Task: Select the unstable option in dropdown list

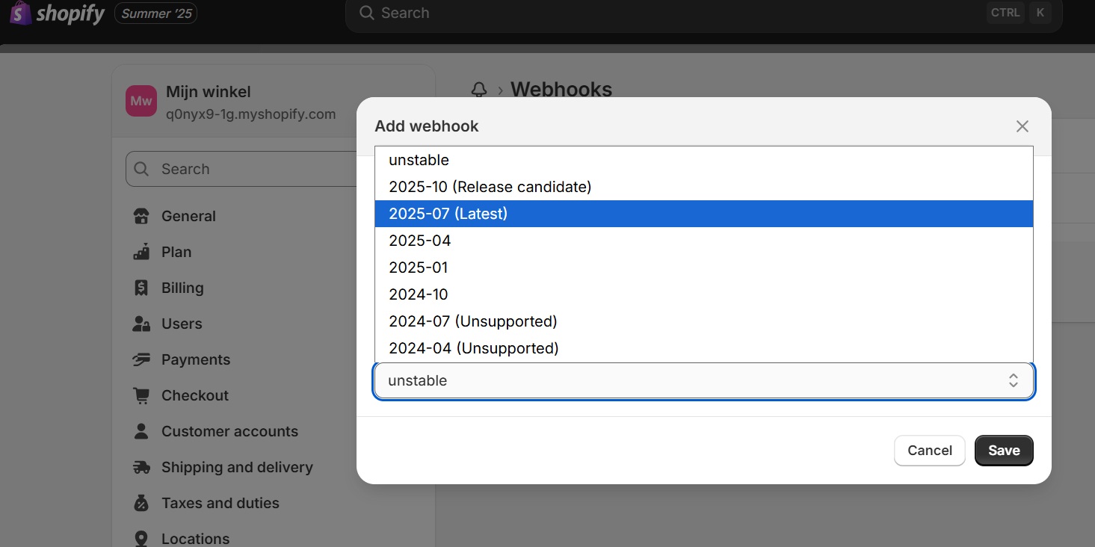Action: pos(419,160)
